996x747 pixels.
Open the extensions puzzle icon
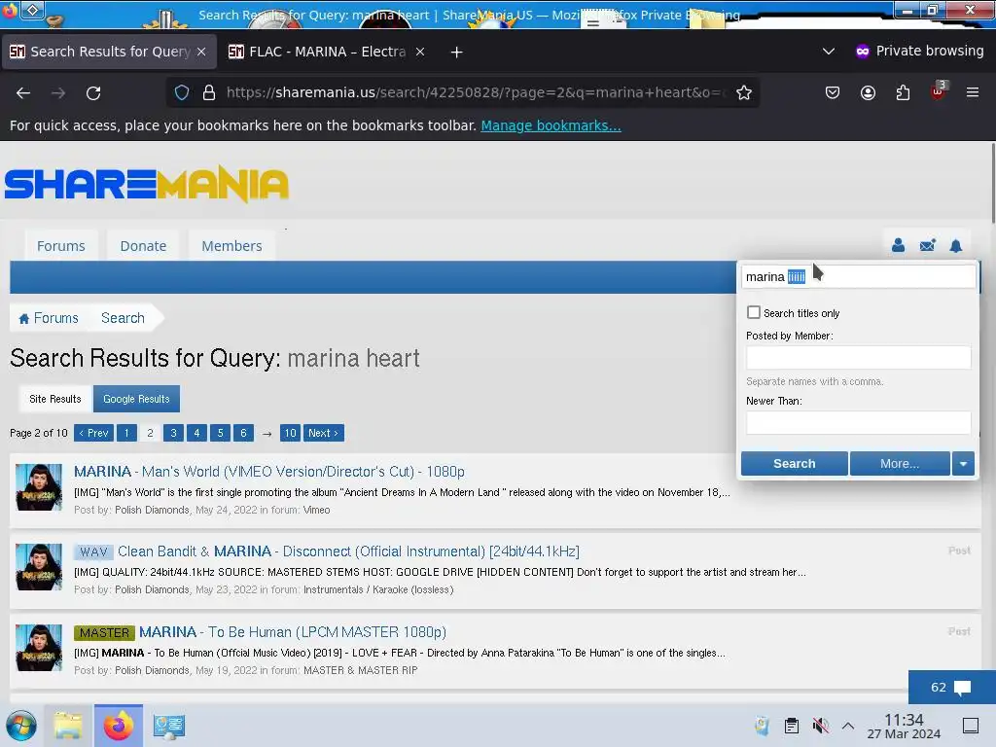(x=903, y=92)
